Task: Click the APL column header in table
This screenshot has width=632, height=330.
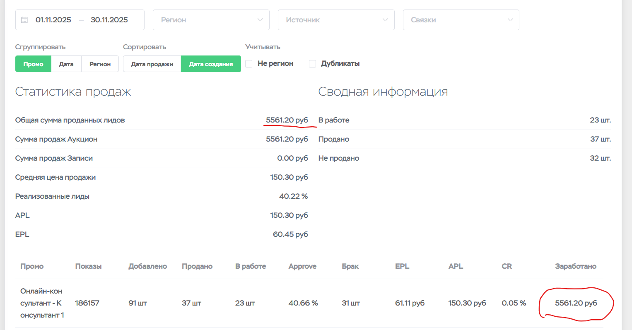Action: pyautogui.click(x=456, y=266)
